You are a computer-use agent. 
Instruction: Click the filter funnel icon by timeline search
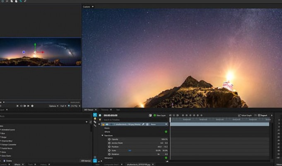click(100, 120)
